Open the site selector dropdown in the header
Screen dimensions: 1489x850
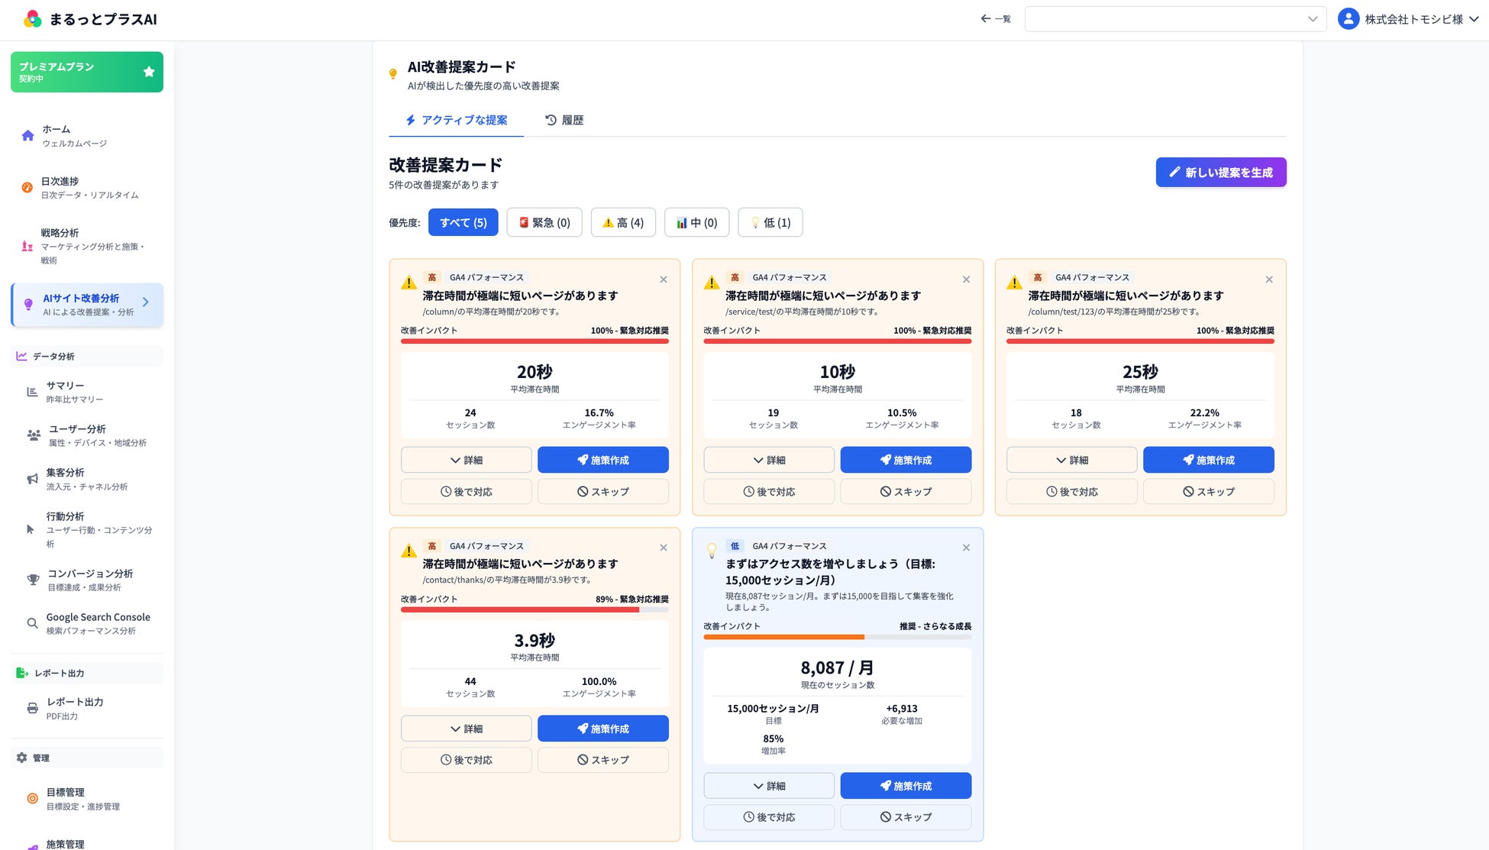point(1175,19)
